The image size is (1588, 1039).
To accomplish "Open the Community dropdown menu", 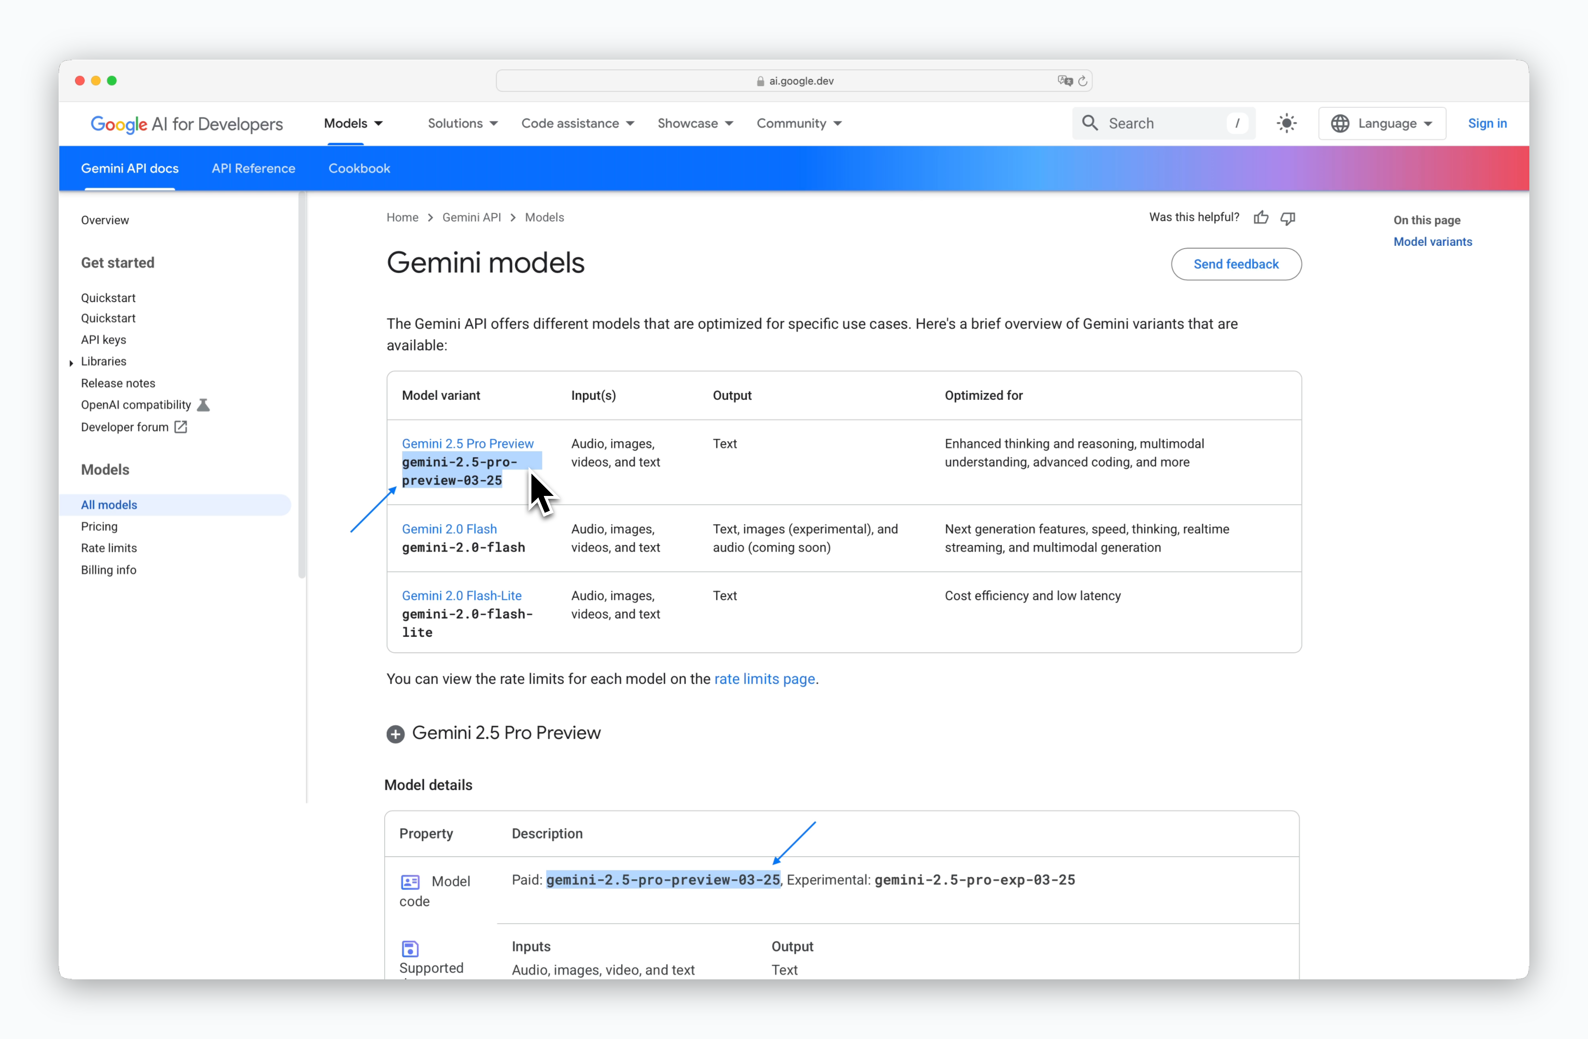I will coord(799,124).
